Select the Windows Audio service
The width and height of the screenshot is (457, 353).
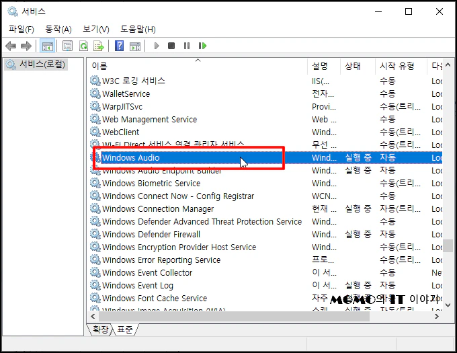tap(265, 158)
